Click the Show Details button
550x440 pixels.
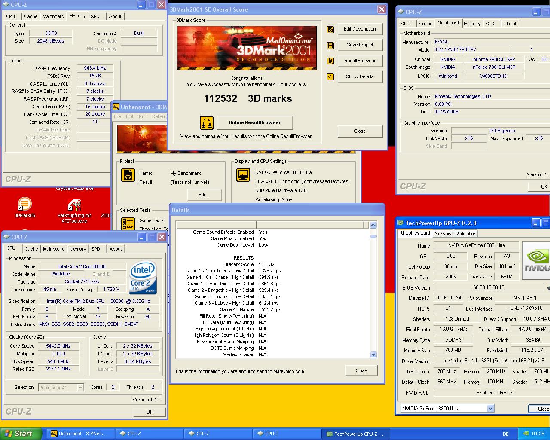click(360, 77)
